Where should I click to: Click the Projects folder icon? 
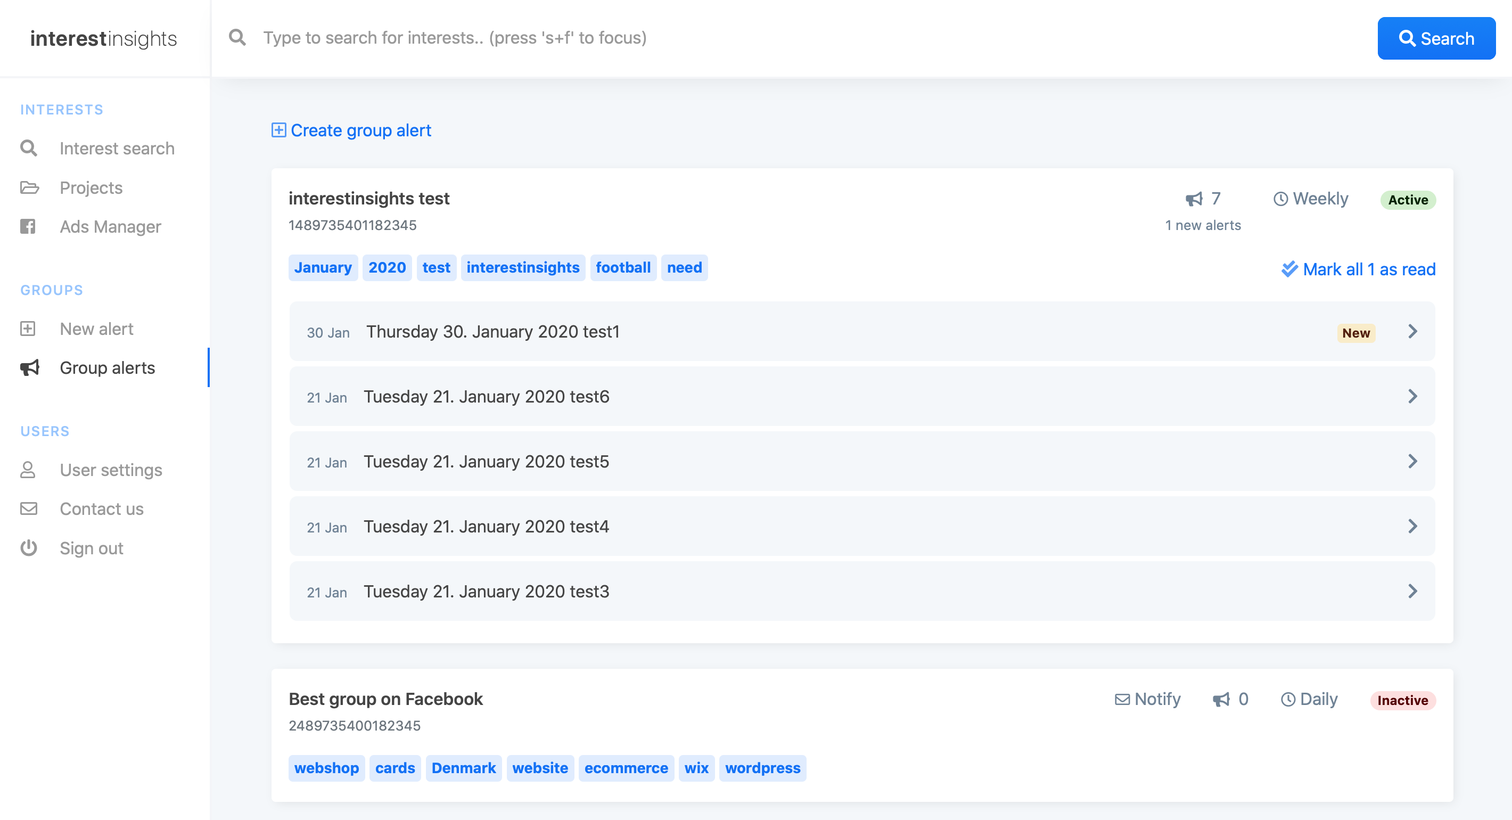(x=29, y=188)
